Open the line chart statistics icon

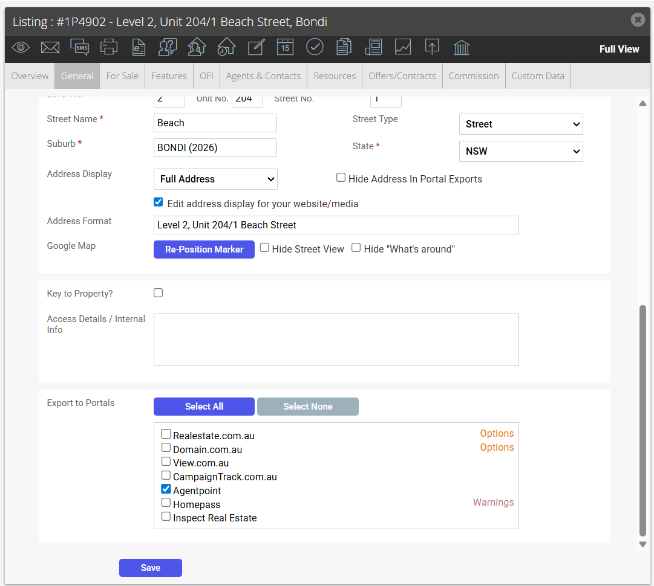[x=403, y=47]
